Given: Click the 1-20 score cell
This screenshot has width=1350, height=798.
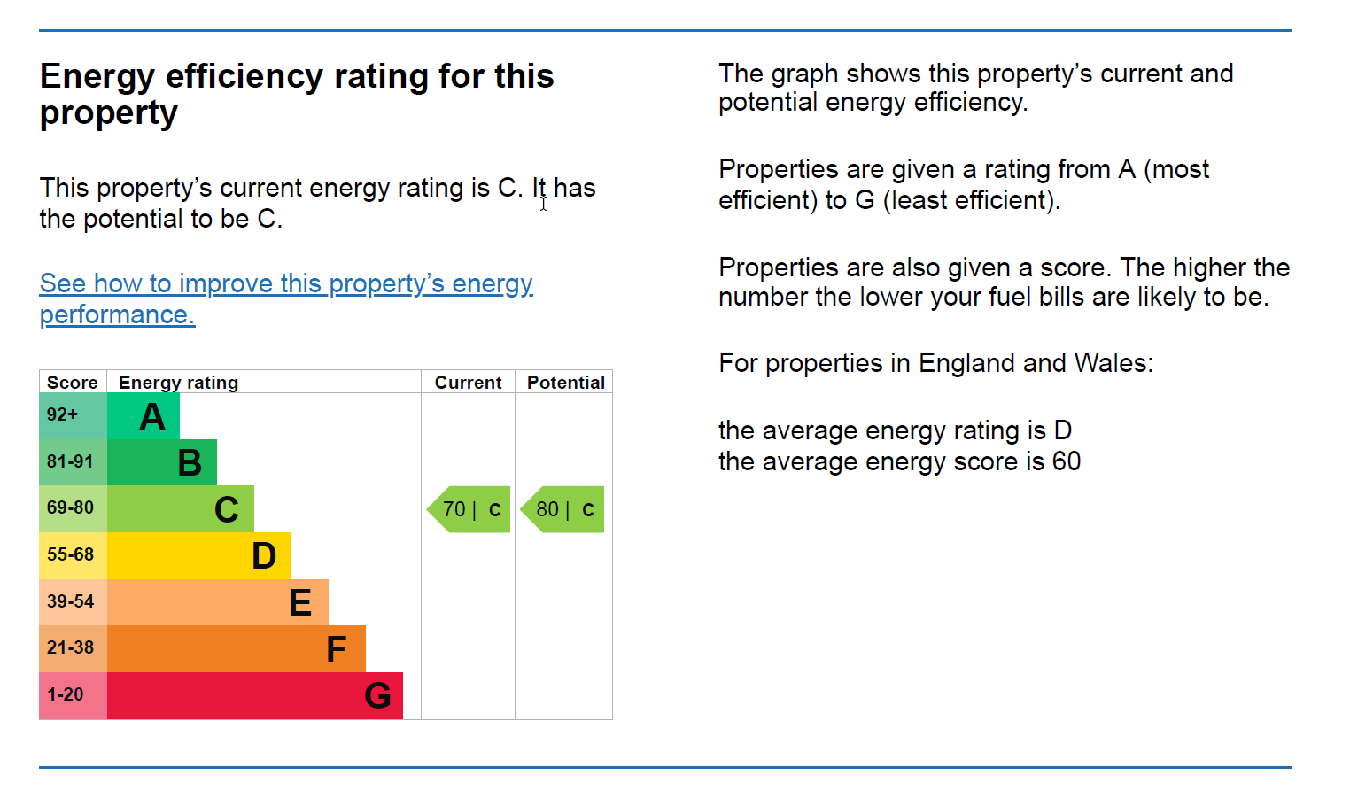Looking at the screenshot, I should coord(74,695).
